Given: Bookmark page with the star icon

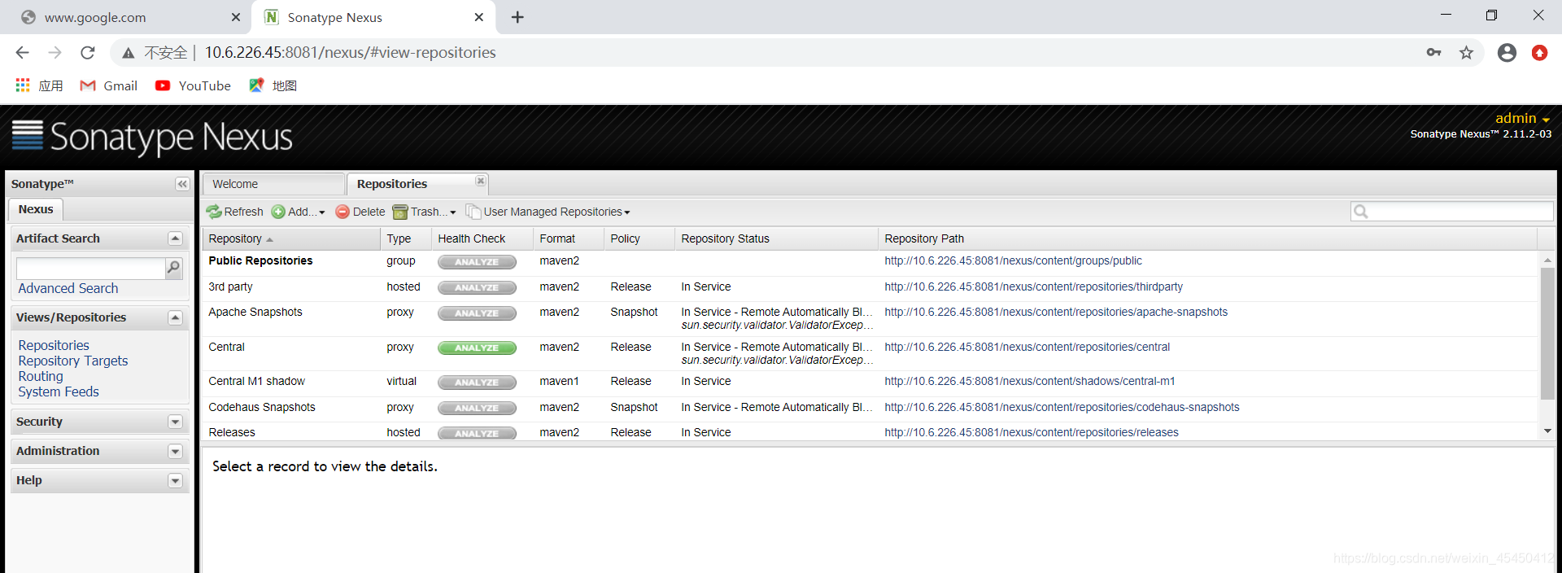Looking at the screenshot, I should [x=1466, y=53].
